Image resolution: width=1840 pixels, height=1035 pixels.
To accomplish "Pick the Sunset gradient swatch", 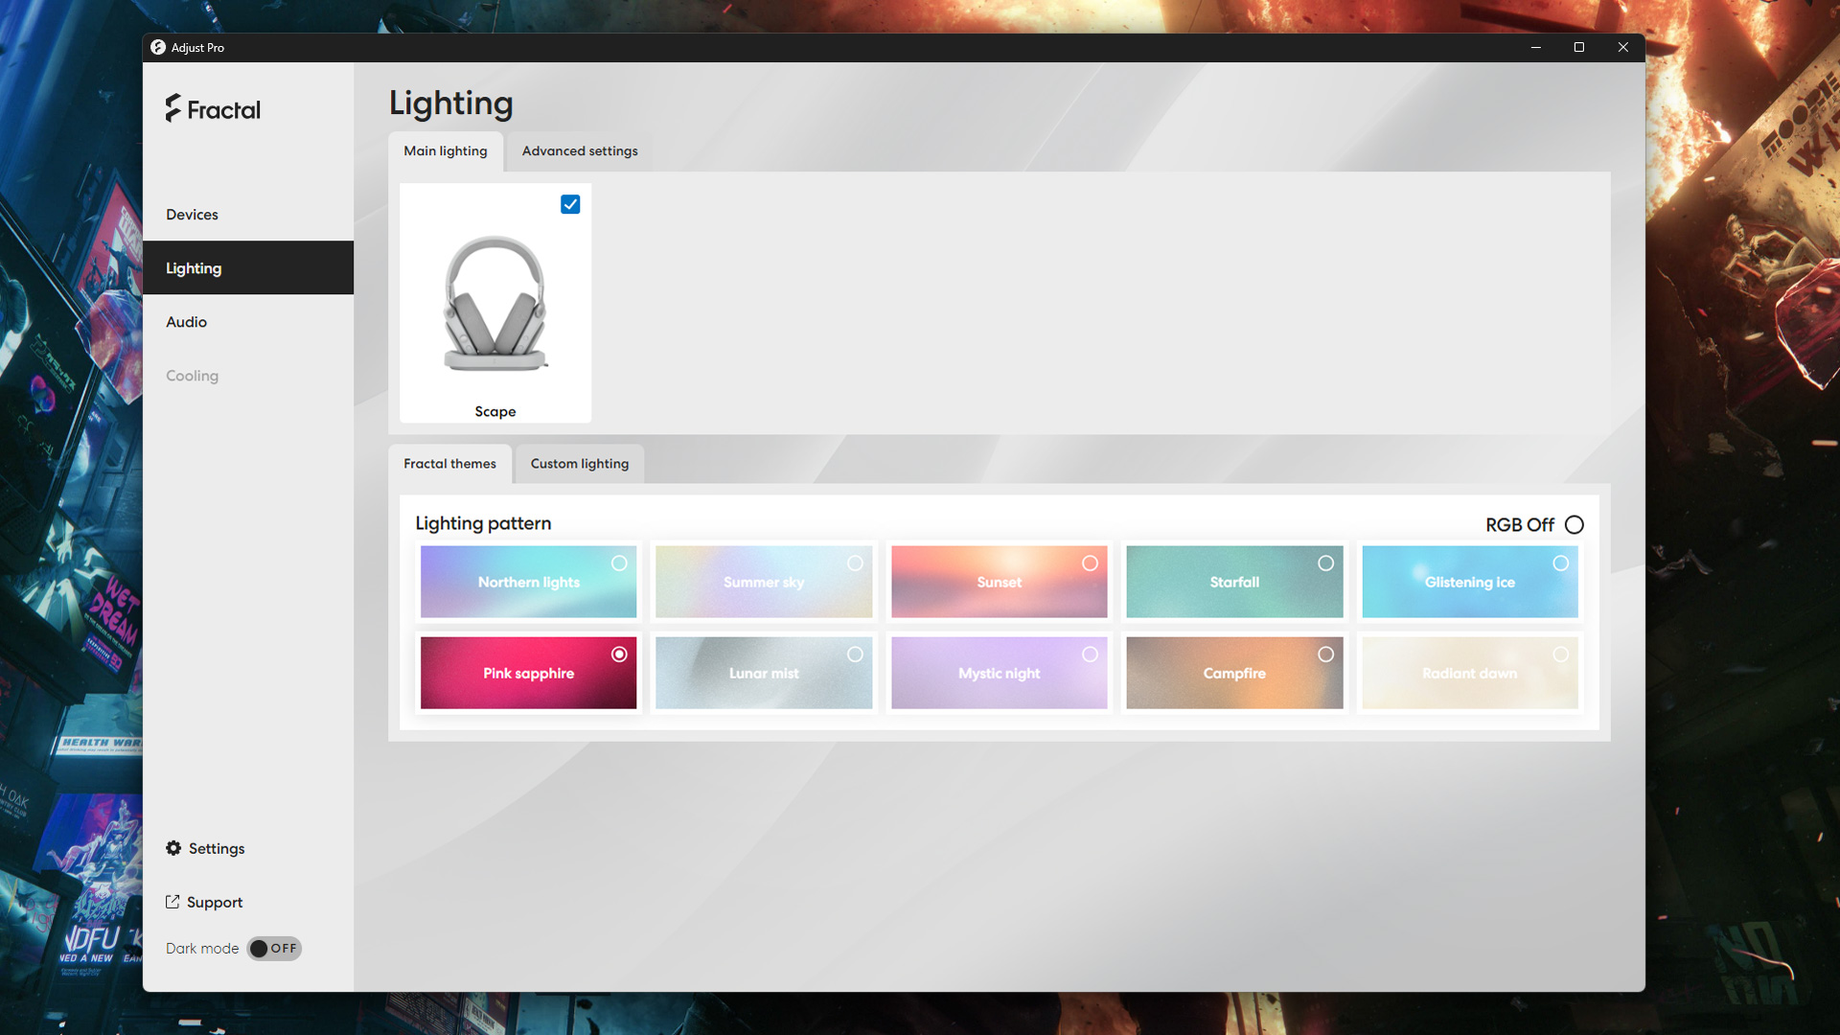I will point(1000,582).
